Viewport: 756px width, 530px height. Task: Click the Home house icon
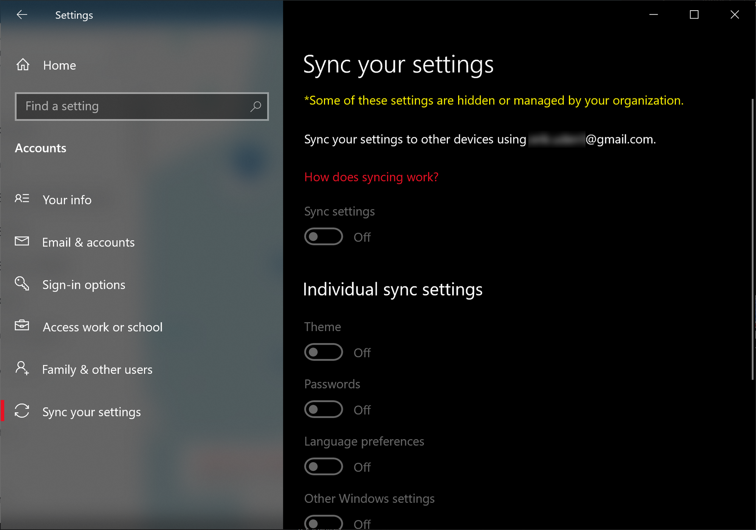23,65
